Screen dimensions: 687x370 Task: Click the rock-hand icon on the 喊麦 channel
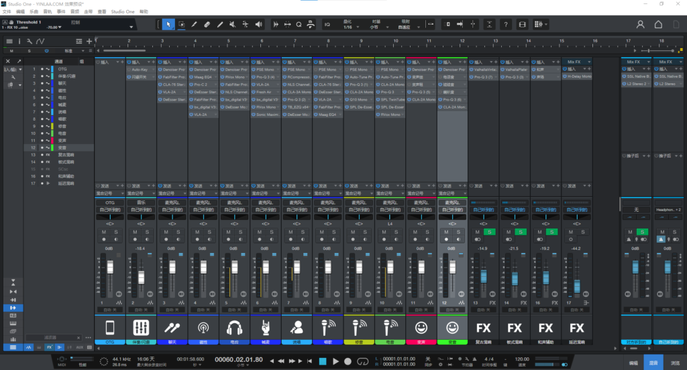tap(265, 328)
